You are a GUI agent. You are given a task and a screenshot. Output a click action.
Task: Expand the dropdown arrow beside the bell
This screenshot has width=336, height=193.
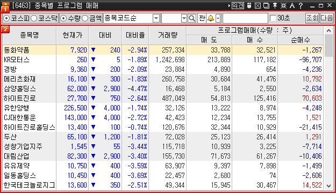coord(218,18)
